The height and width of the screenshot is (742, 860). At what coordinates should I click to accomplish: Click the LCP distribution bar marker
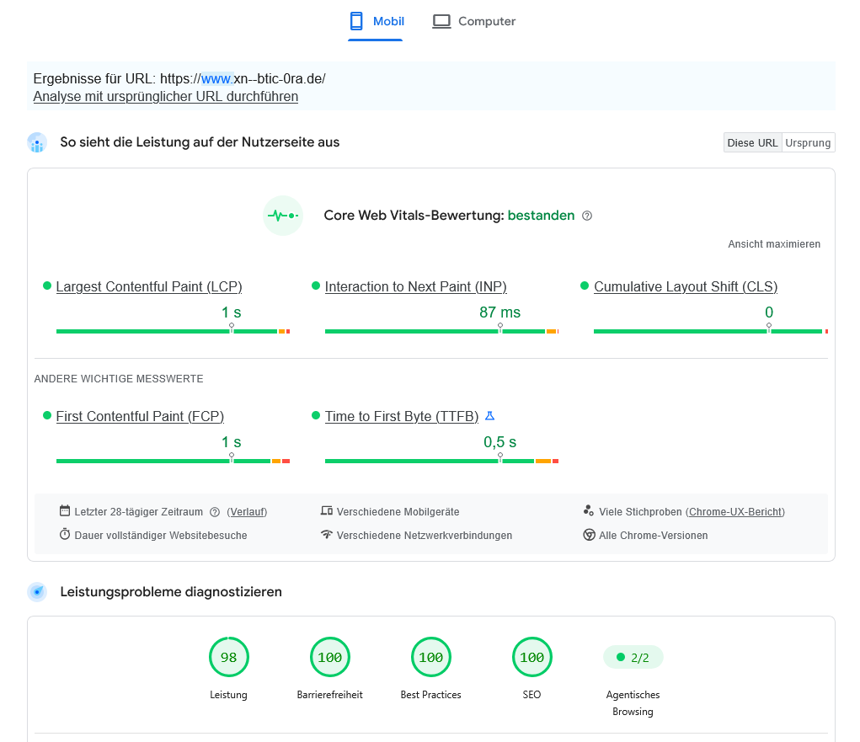pyautogui.click(x=232, y=328)
